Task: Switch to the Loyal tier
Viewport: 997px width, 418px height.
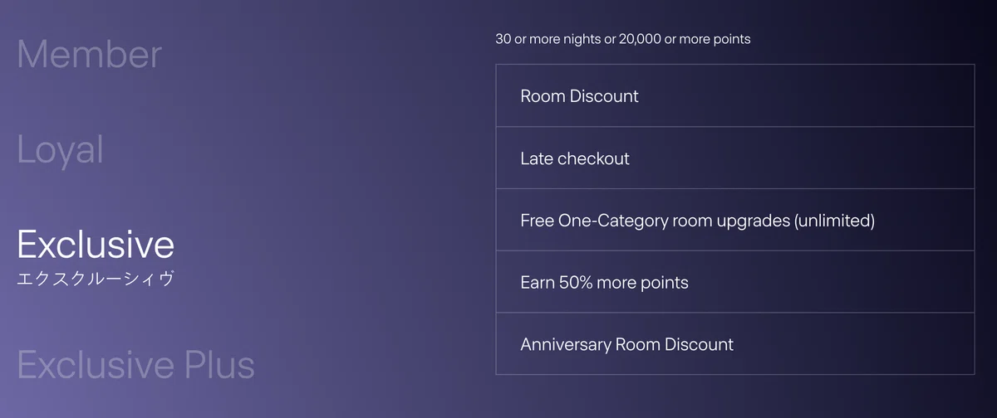Action: (x=60, y=151)
